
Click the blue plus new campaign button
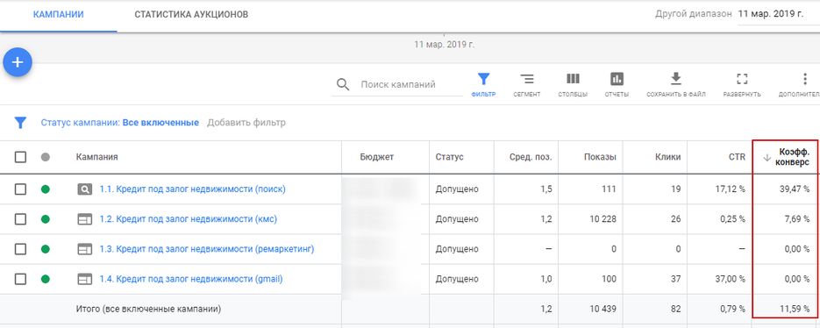[18, 63]
